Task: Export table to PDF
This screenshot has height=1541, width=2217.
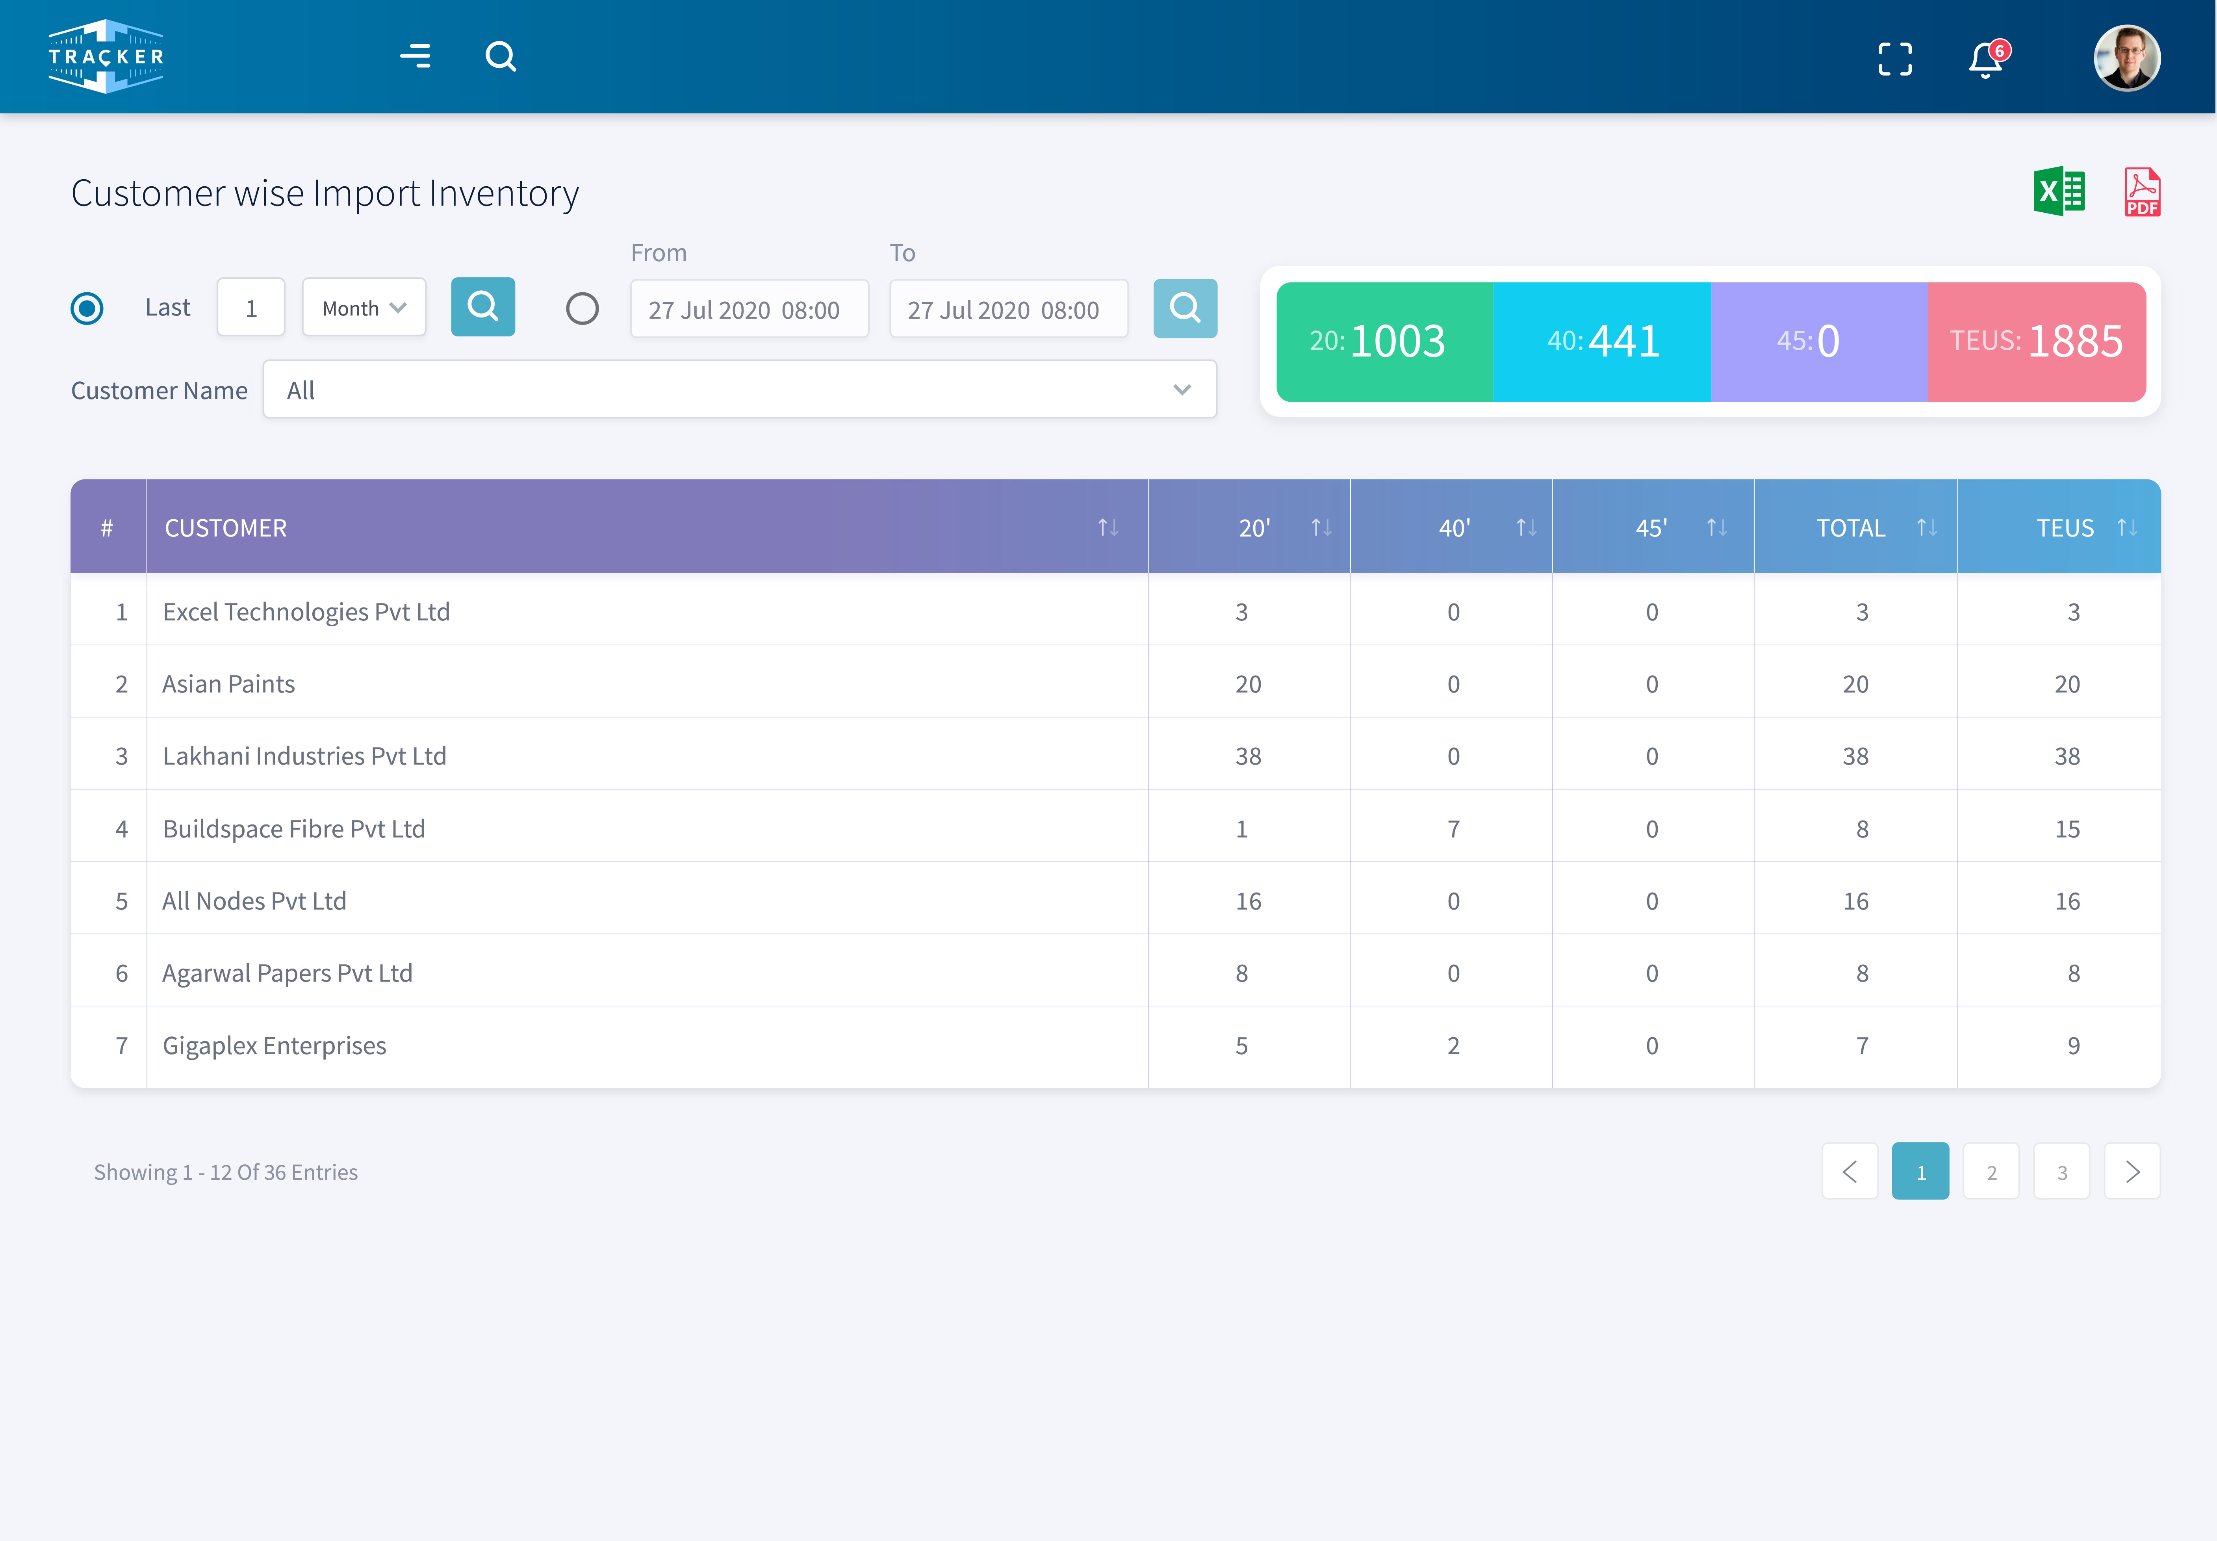Action: (2142, 192)
